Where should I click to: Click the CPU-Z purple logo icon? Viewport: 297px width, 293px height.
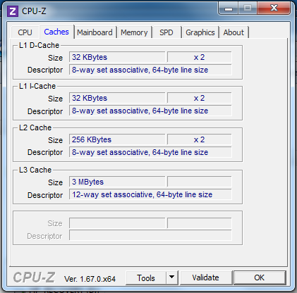pos(13,11)
